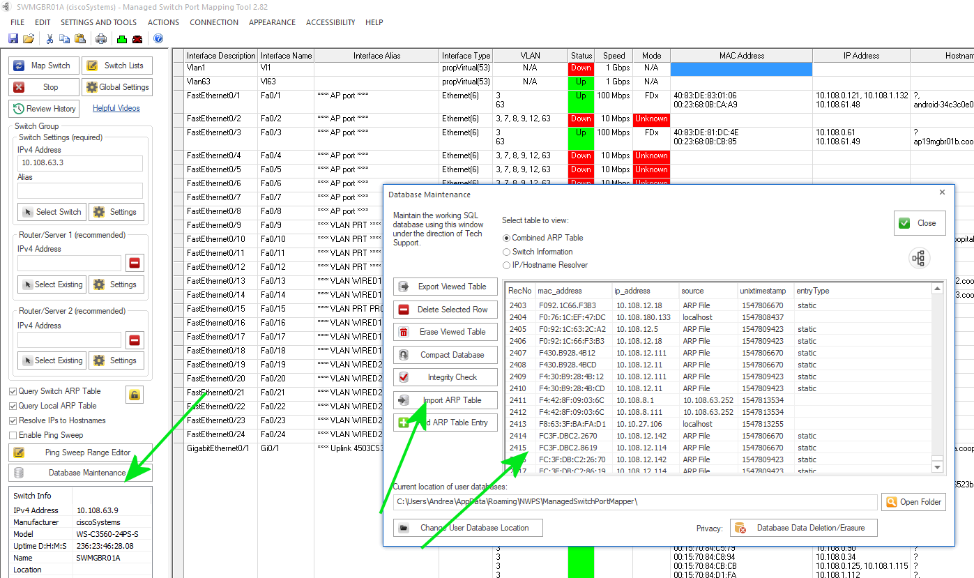Toggle Resolve IPs to Hostnames checkbox
Screen dimensions: 974x578
[x=13, y=420]
